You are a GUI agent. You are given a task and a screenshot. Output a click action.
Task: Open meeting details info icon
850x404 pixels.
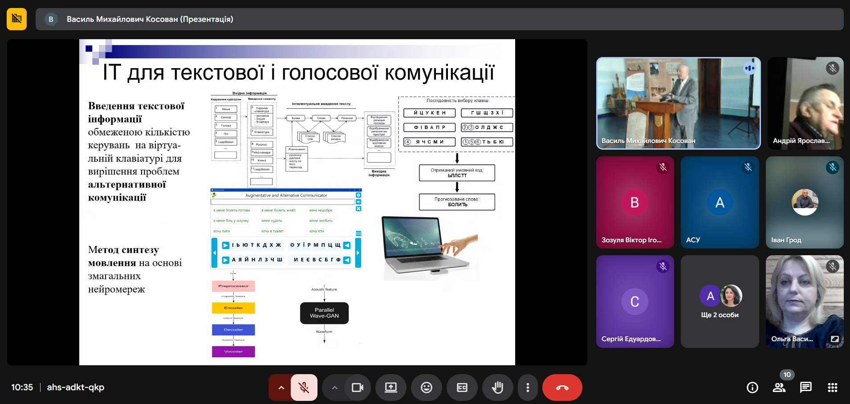[x=752, y=388]
